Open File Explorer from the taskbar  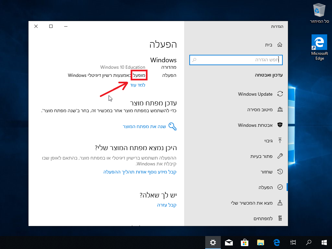(260, 243)
